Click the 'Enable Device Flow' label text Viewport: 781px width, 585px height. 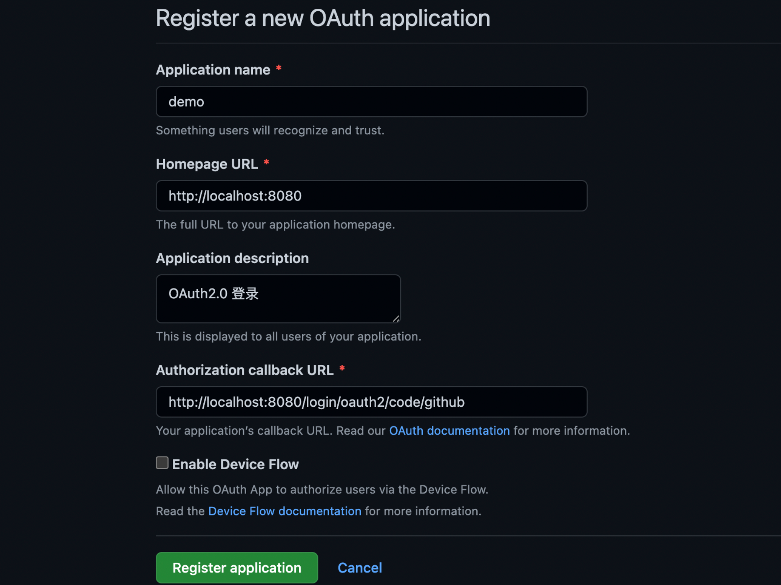click(x=235, y=464)
